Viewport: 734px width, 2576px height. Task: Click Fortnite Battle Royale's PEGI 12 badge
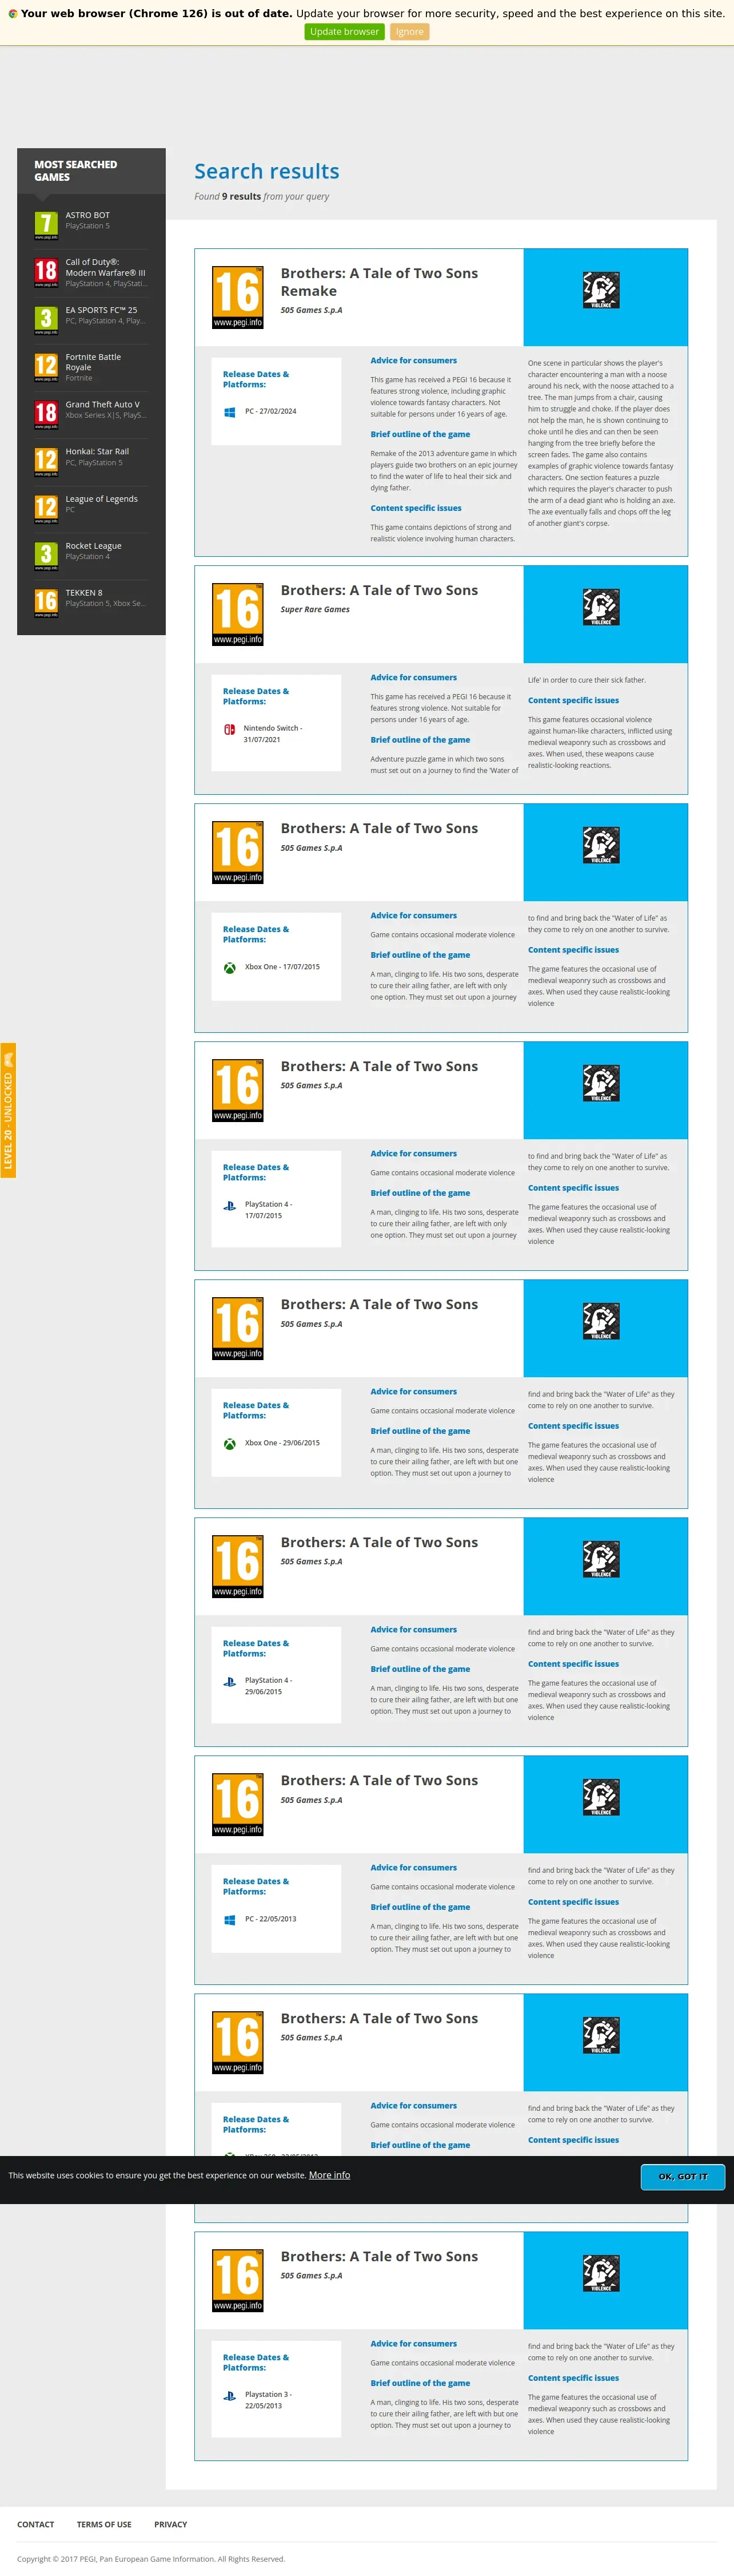click(x=46, y=367)
